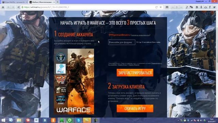Open the My World faces toolbar icon

(205, 7)
